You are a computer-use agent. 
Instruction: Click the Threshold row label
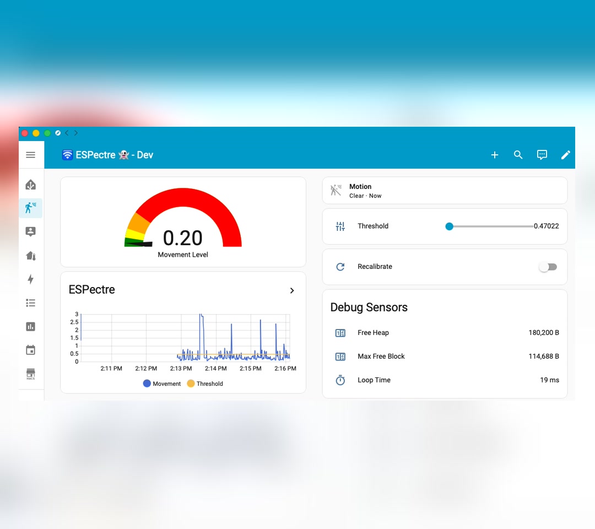(372, 226)
